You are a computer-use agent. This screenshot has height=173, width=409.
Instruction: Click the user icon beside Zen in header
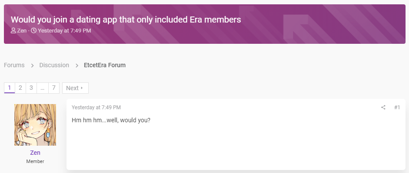(x=13, y=31)
